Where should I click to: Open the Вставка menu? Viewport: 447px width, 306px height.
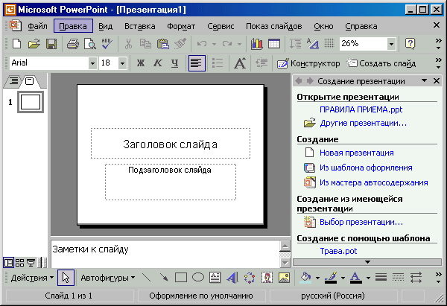[140, 26]
